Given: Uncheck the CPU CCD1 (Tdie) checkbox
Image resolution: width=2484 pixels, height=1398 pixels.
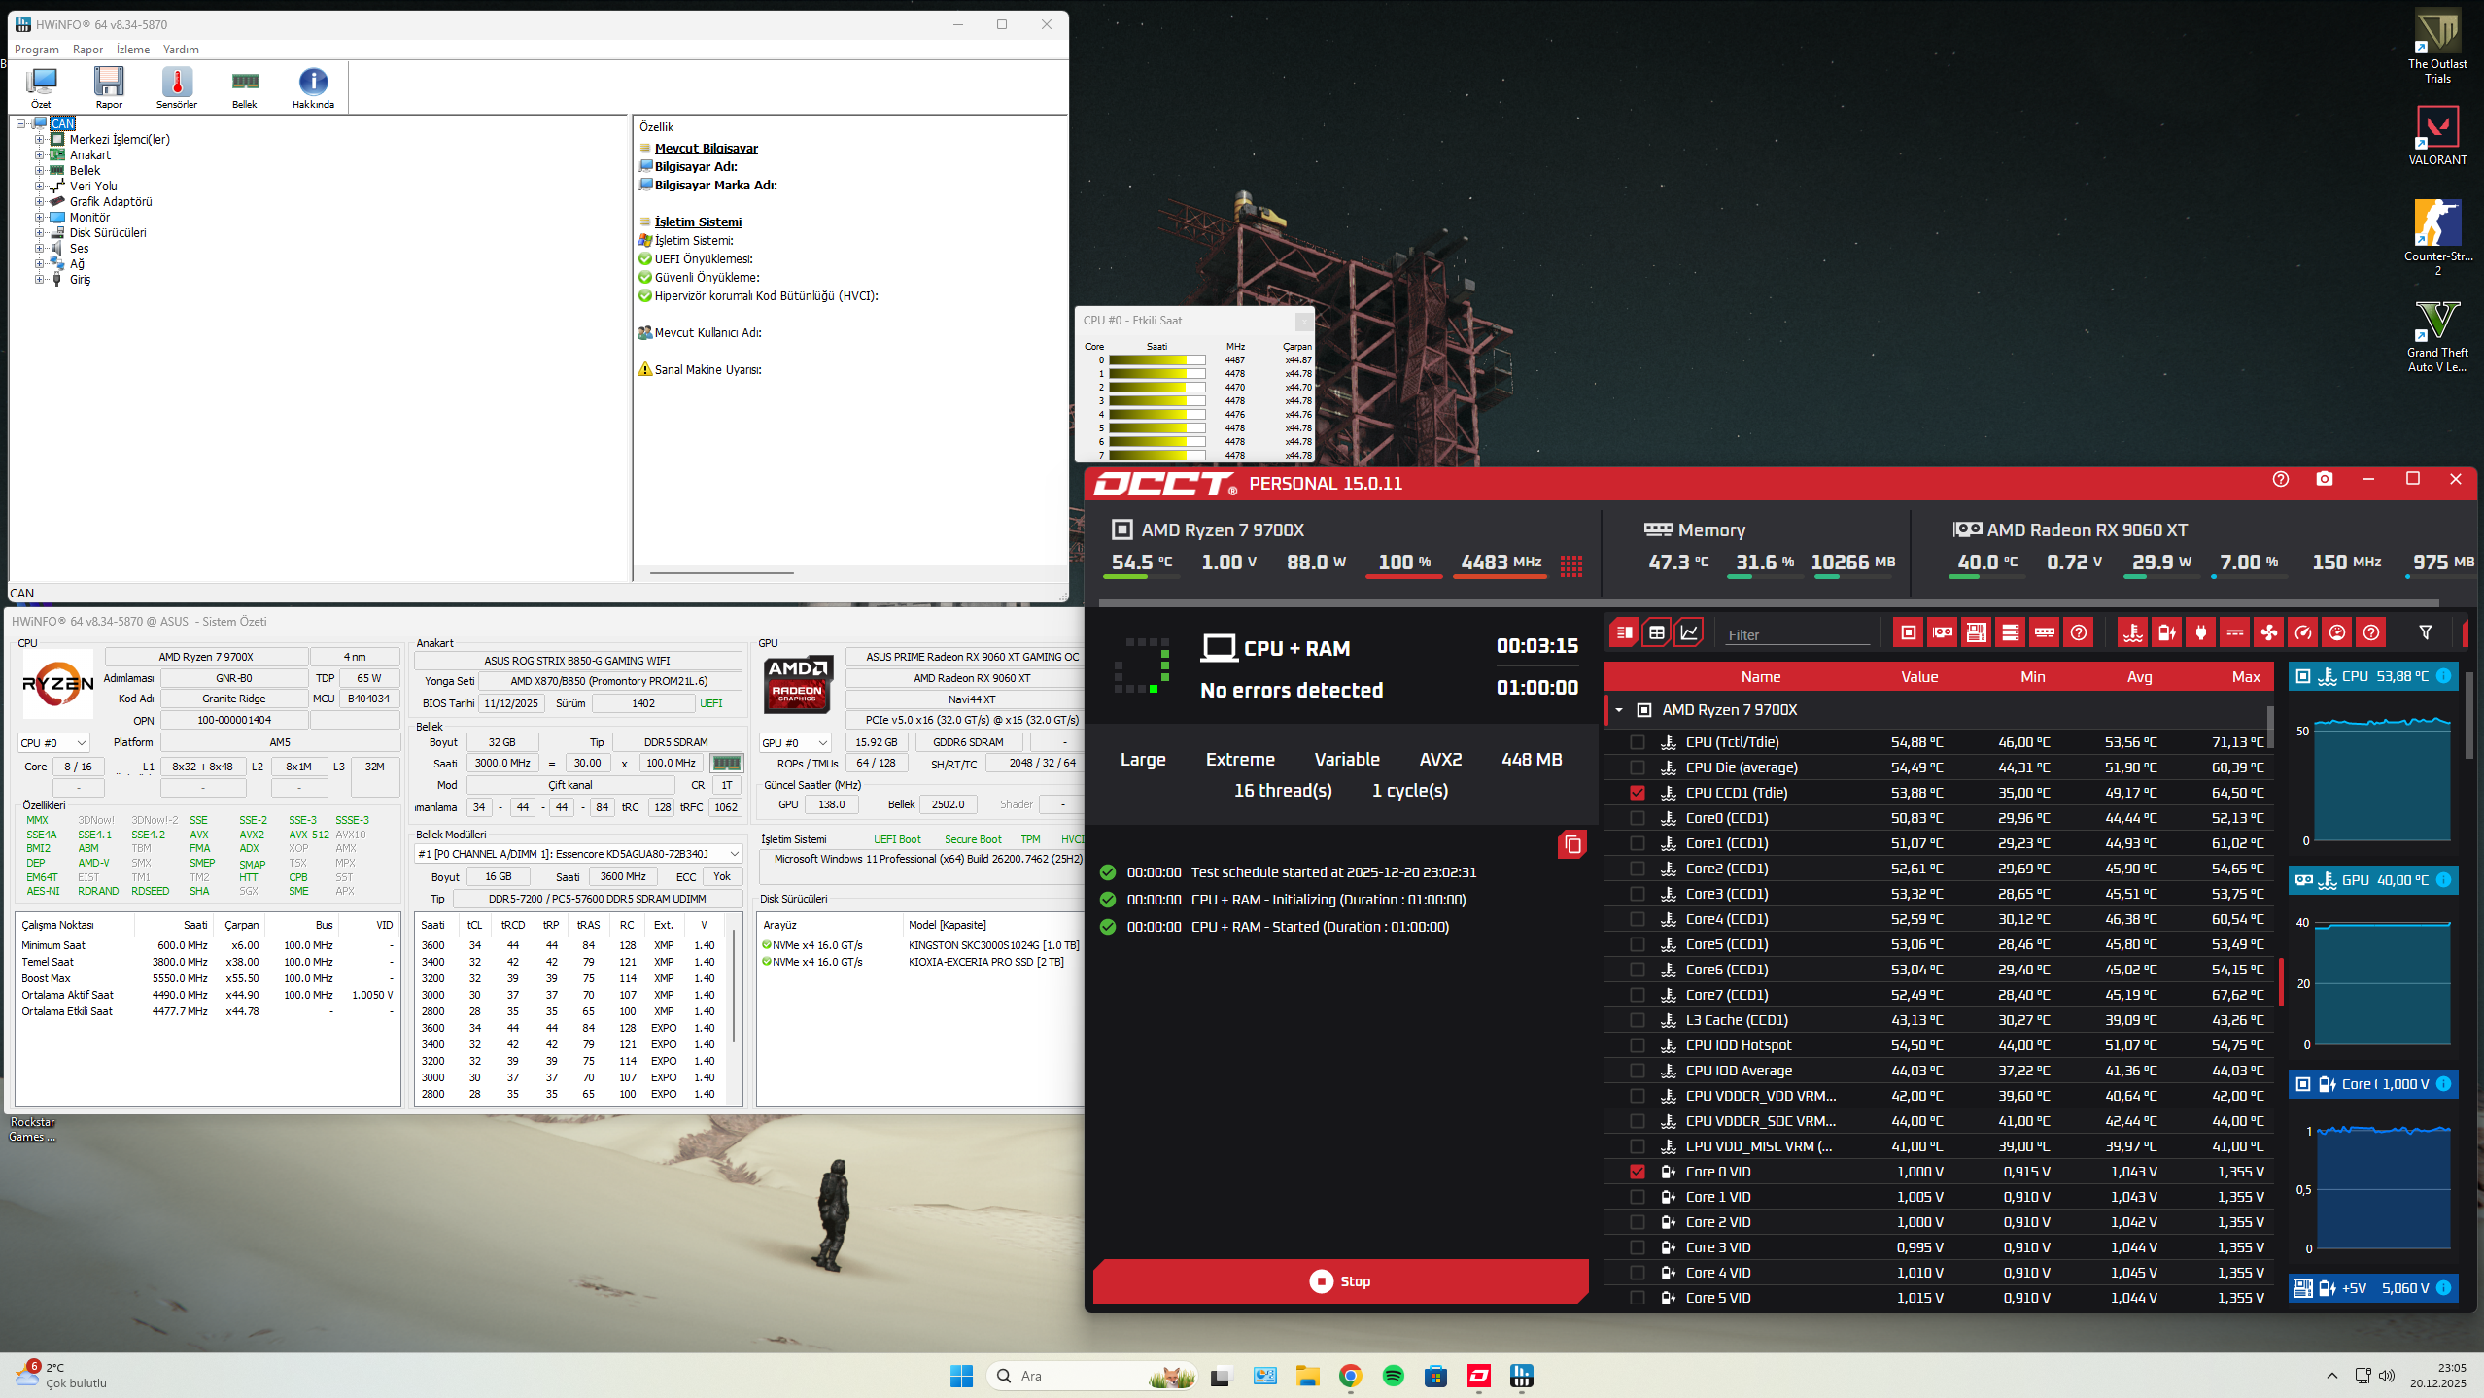Looking at the screenshot, I should pyautogui.click(x=1638, y=793).
